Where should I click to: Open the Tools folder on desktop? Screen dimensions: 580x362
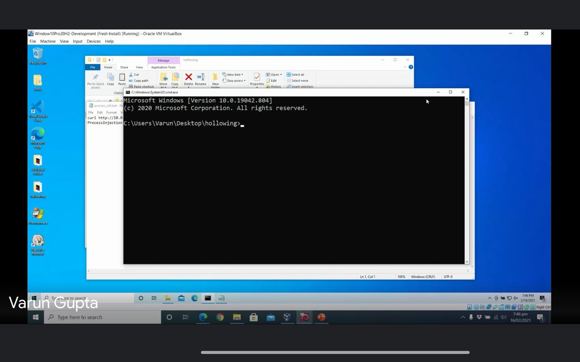pos(38,82)
